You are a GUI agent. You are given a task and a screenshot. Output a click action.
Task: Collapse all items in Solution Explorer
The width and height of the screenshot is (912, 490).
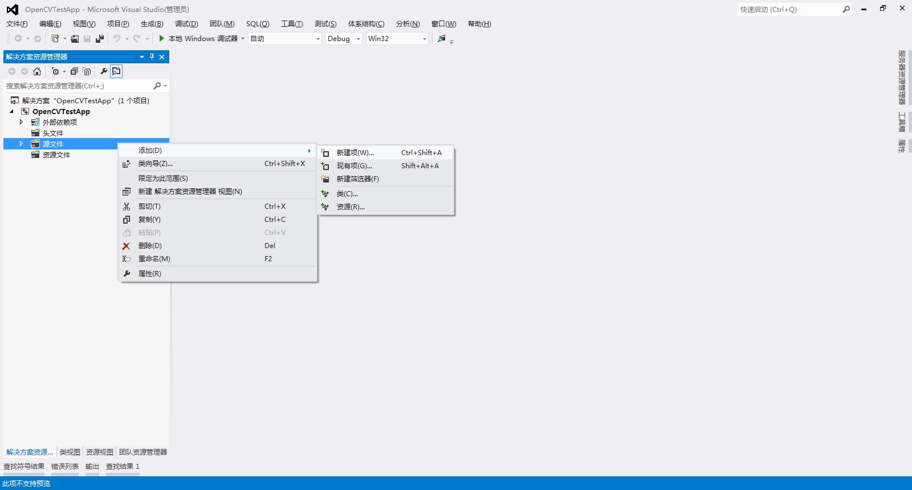coord(74,71)
